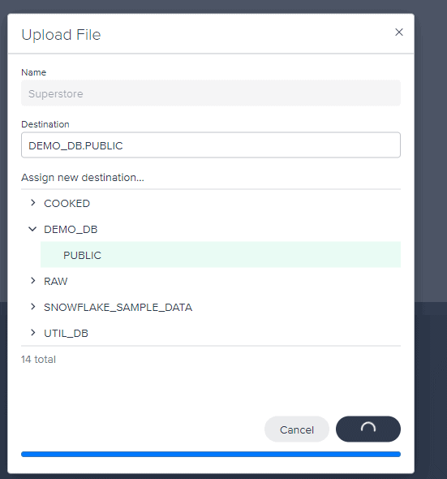
Task: Select SNOWFLAKE_SAMPLE_DATA database label
Action: coord(118,308)
